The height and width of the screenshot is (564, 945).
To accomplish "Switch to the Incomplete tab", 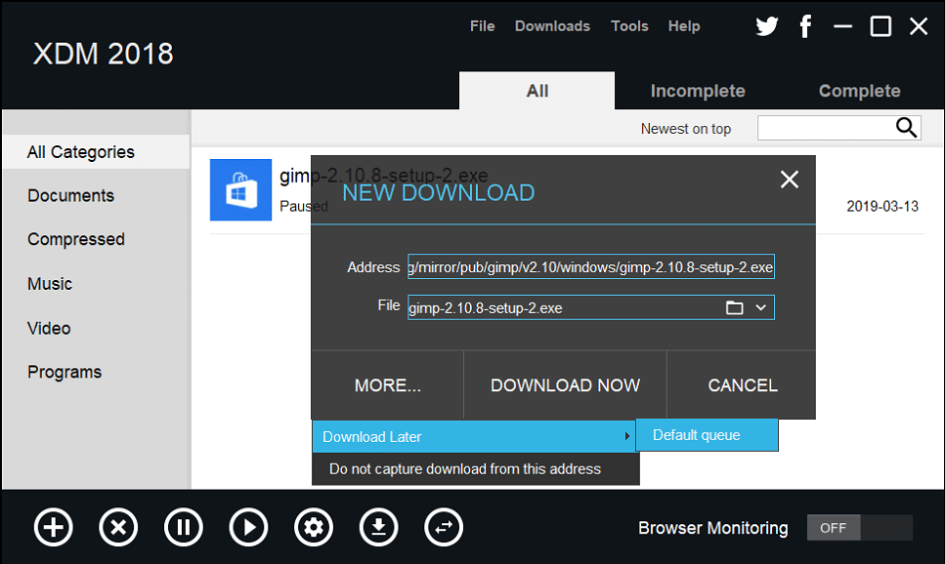I will pyautogui.click(x=698, y=91).
